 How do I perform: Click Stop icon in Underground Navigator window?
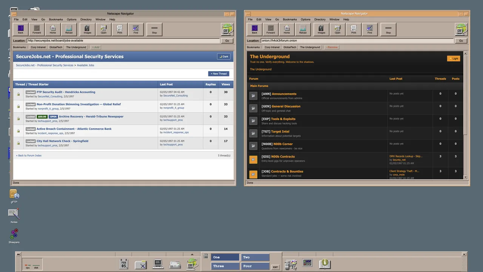point(388,29)
